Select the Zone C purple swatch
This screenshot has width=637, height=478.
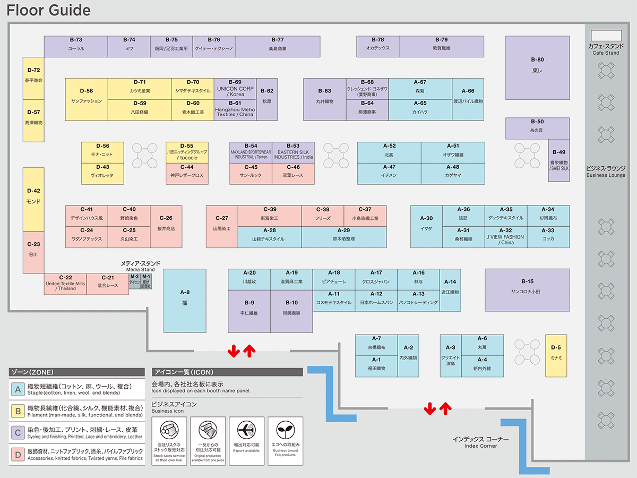click(18, 433)
